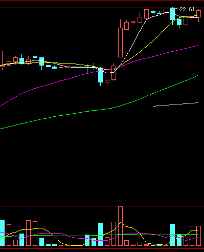Select the tallest red bar in the volume panel
Image resolution: width=204 pixels, height=252 pixels.
click(120, 226)
